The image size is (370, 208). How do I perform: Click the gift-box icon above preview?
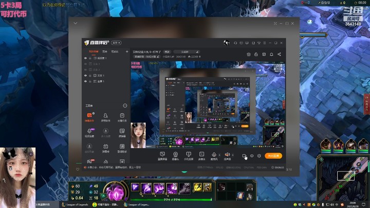click(249, 55)
